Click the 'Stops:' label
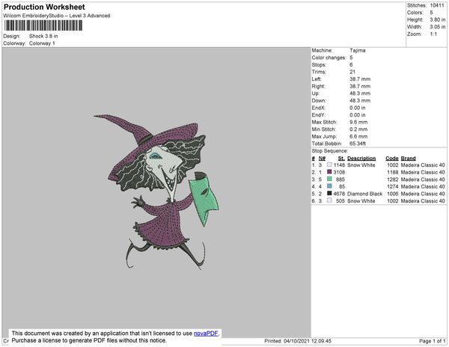Screen dimensions: 449x347 click(319, 64)
